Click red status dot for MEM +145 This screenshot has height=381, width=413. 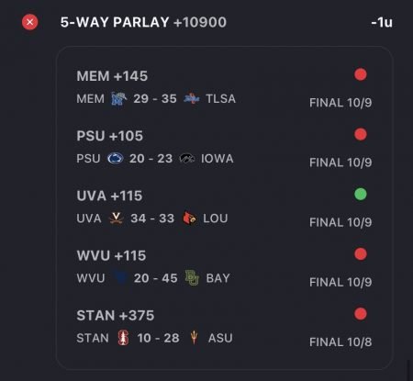pyautogui.click(x=361, y=74)
